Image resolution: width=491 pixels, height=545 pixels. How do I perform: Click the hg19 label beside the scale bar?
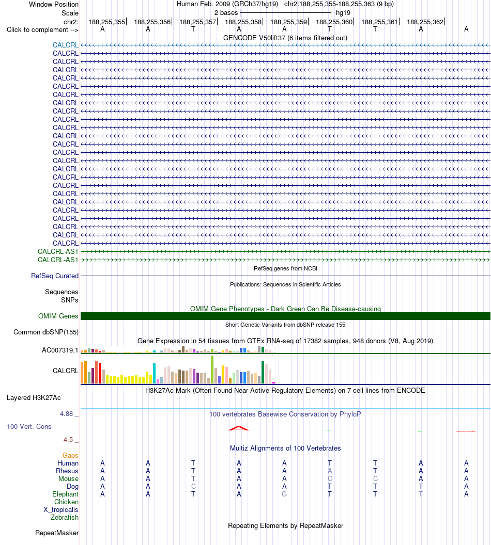pos(343,13)
